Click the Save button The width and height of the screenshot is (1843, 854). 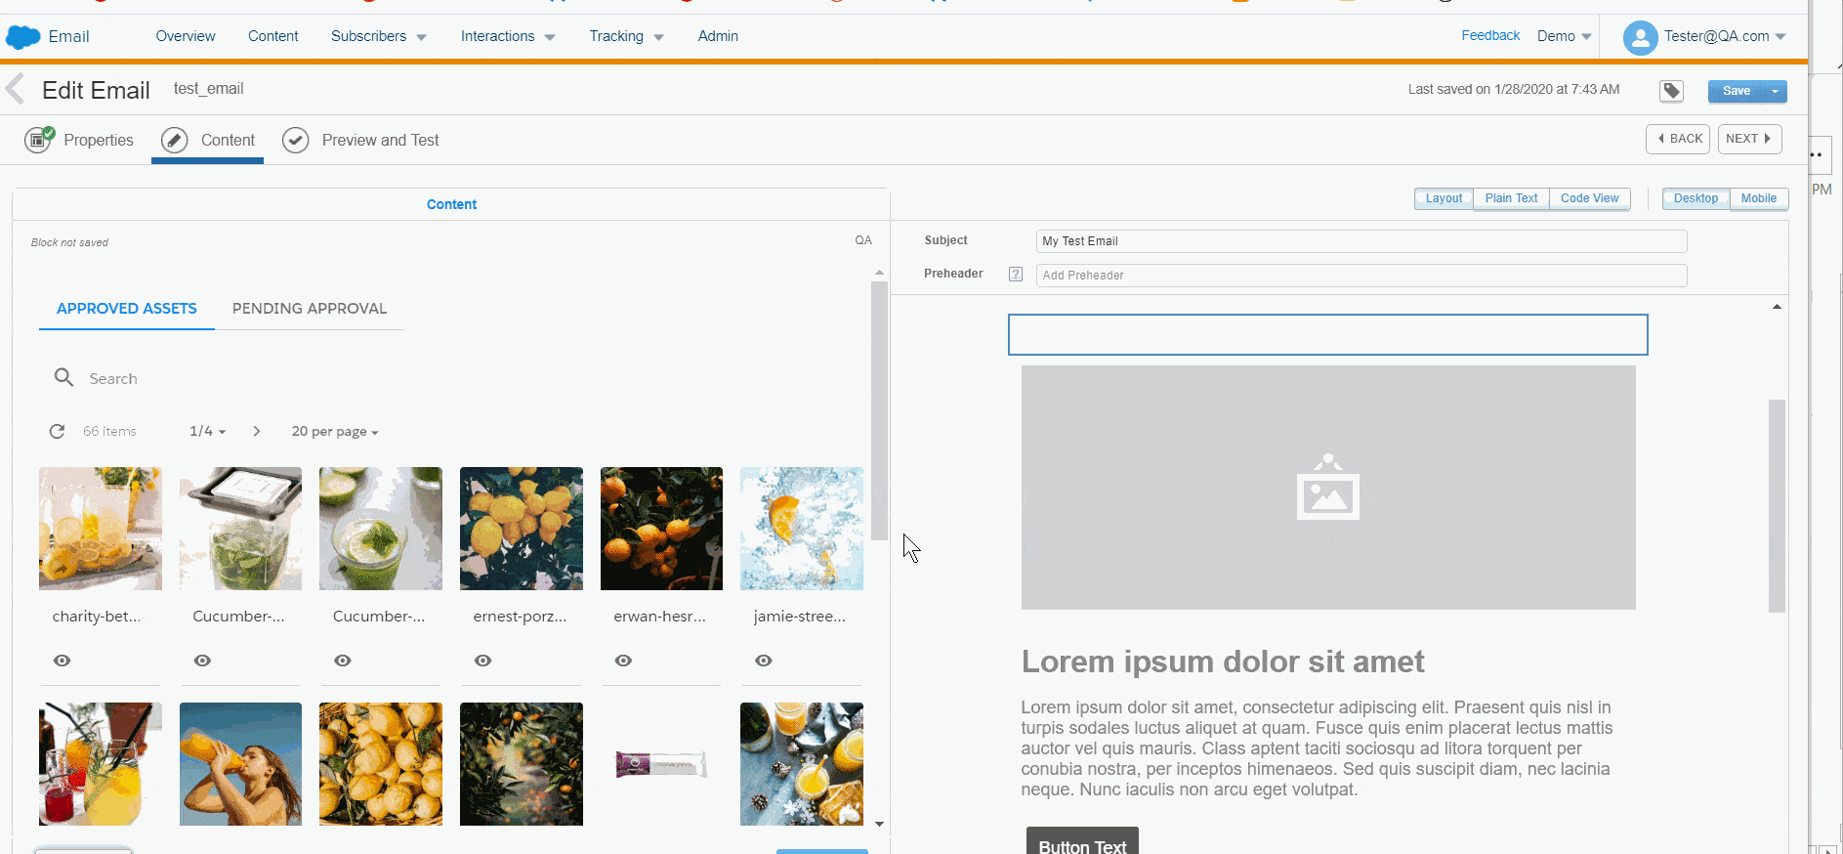click(x=1736, y=91)
